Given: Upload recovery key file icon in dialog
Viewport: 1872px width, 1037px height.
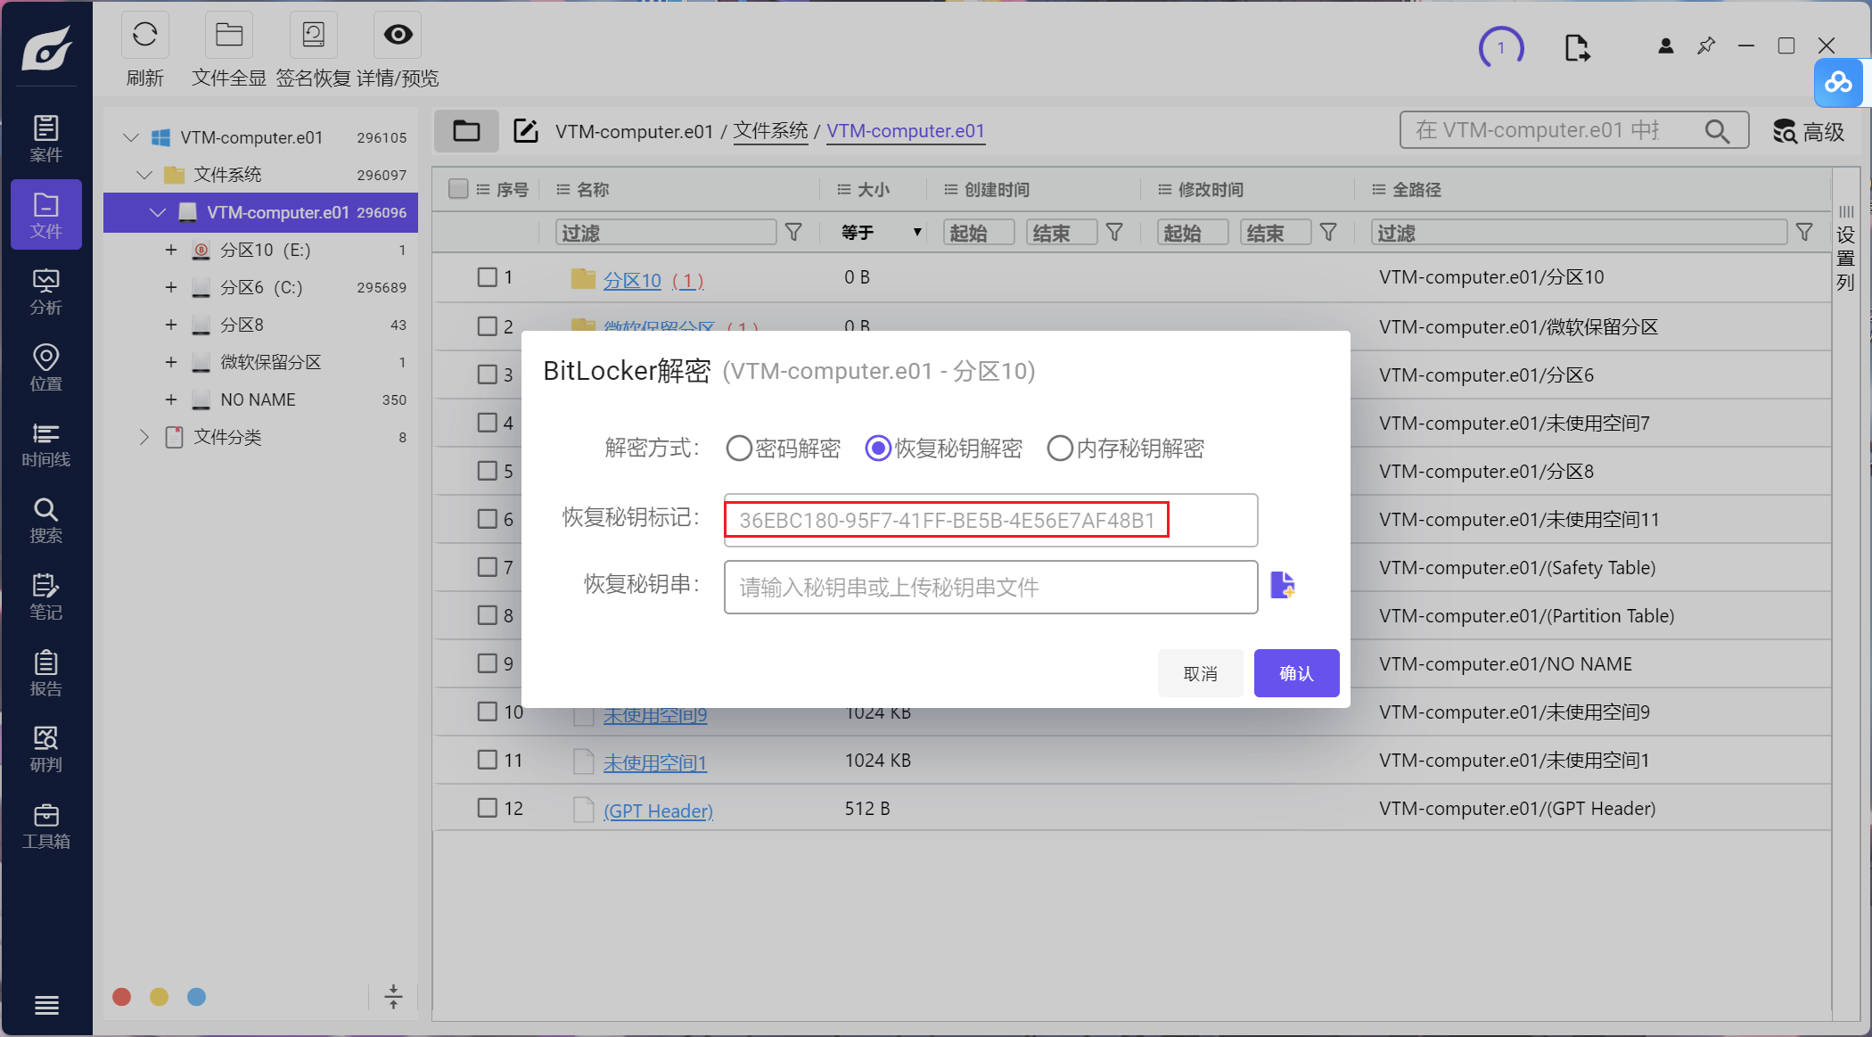Looking at the screenshot, I should click(1282, 586).
